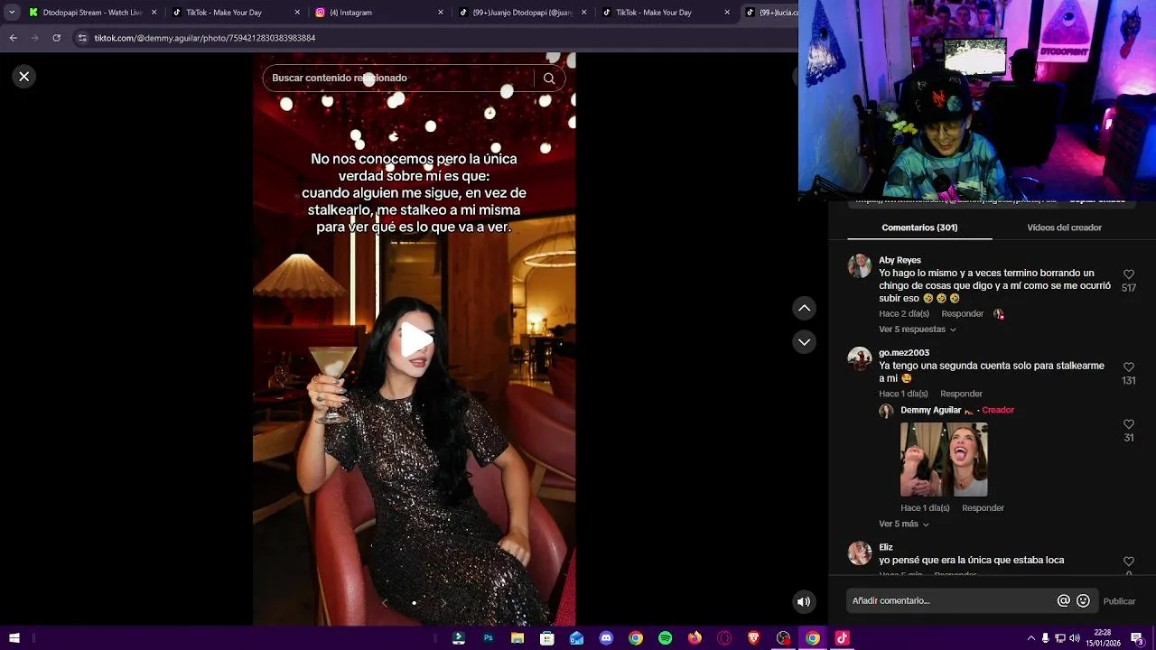Viewport: 1156px width, 650px height.
Task: Close the 'Dtodopapi Stream' tab
Action: [x=154, y=13]
